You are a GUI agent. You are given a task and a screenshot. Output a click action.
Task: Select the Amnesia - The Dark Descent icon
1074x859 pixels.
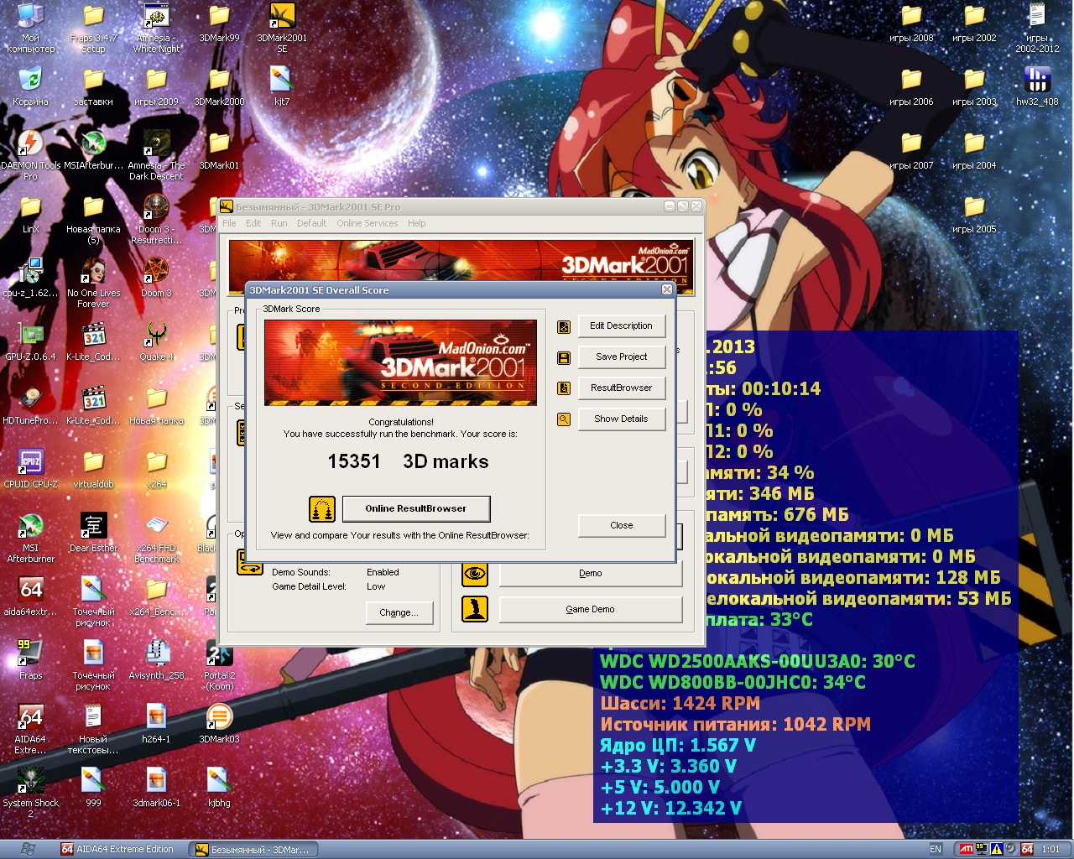click(x=156, y=156)
